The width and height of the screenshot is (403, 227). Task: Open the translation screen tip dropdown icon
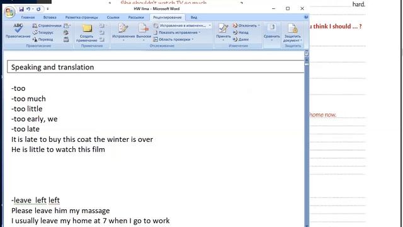point(67,25)
